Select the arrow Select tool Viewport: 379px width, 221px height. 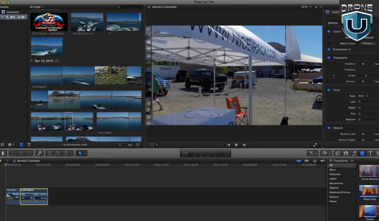80,153
